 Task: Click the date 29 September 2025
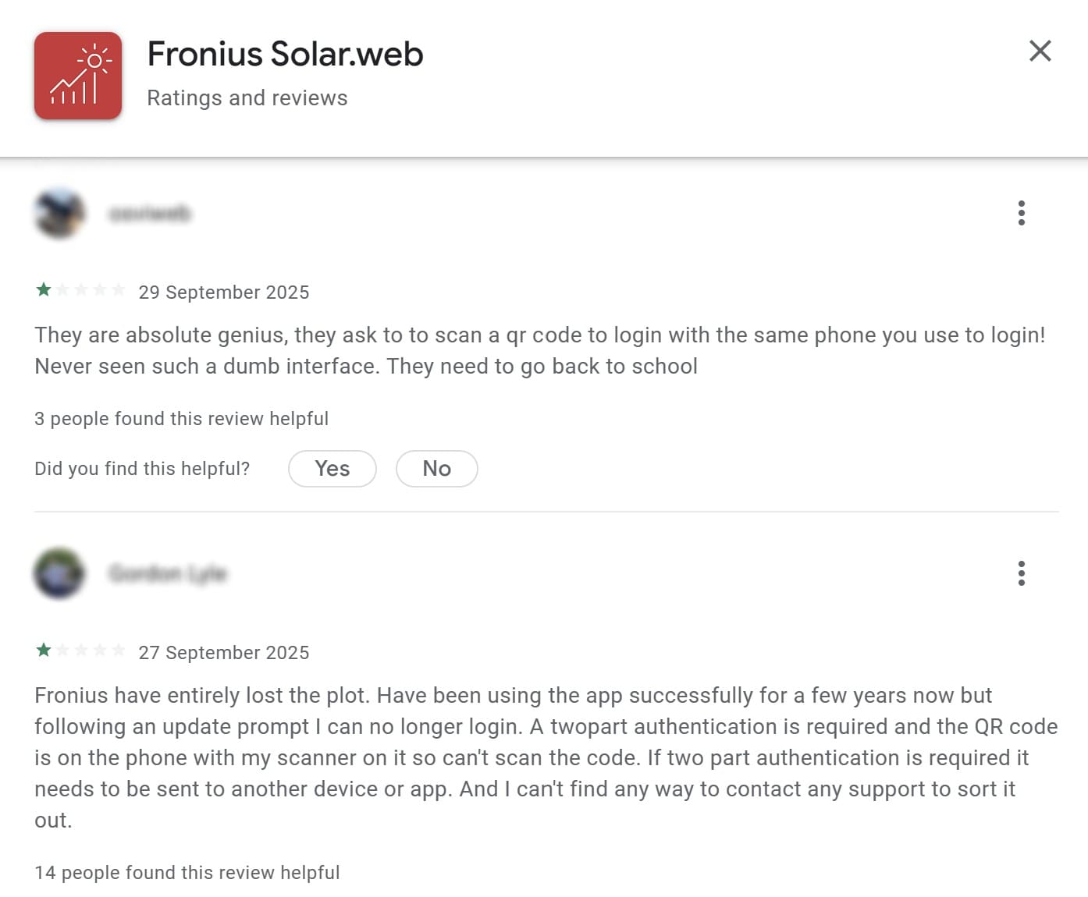tap(225, 292)
